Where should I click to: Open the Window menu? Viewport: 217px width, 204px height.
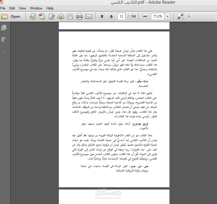(36, 8)
